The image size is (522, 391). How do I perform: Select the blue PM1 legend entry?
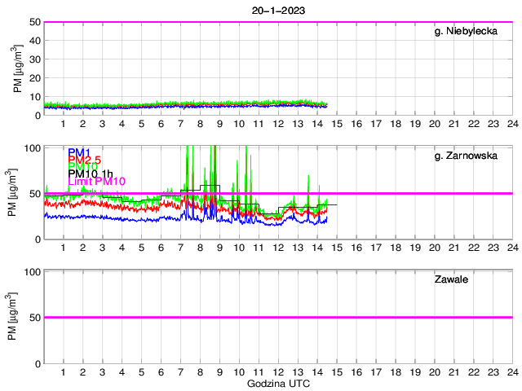tap(79, 152)
